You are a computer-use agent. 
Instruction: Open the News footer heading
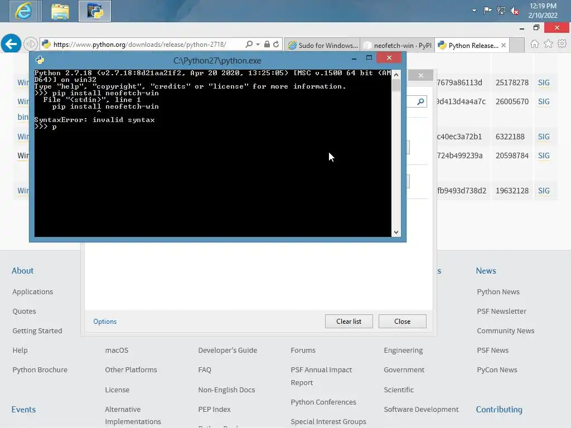pos(486,271)
